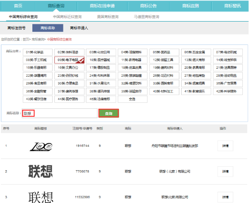Screen dimensions: 249x203
Task: Select the 商标注册号 search mode
Action: coord(17,28)
